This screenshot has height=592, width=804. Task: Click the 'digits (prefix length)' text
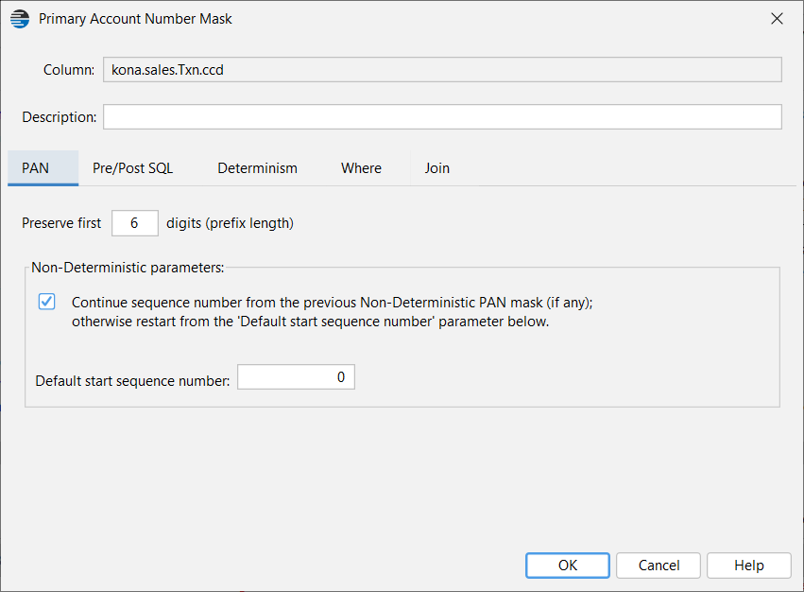(230, 223)
